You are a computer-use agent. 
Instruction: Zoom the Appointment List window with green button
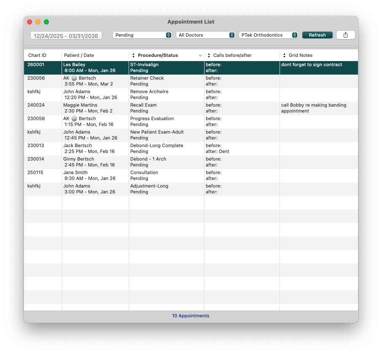tap(46, 22)
